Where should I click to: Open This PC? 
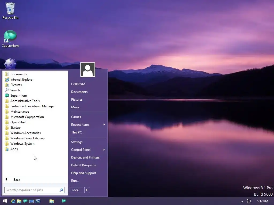(x=88, y=132)
